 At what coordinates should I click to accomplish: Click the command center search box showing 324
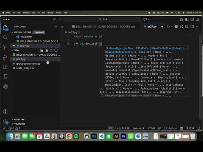tap(103, 19)
